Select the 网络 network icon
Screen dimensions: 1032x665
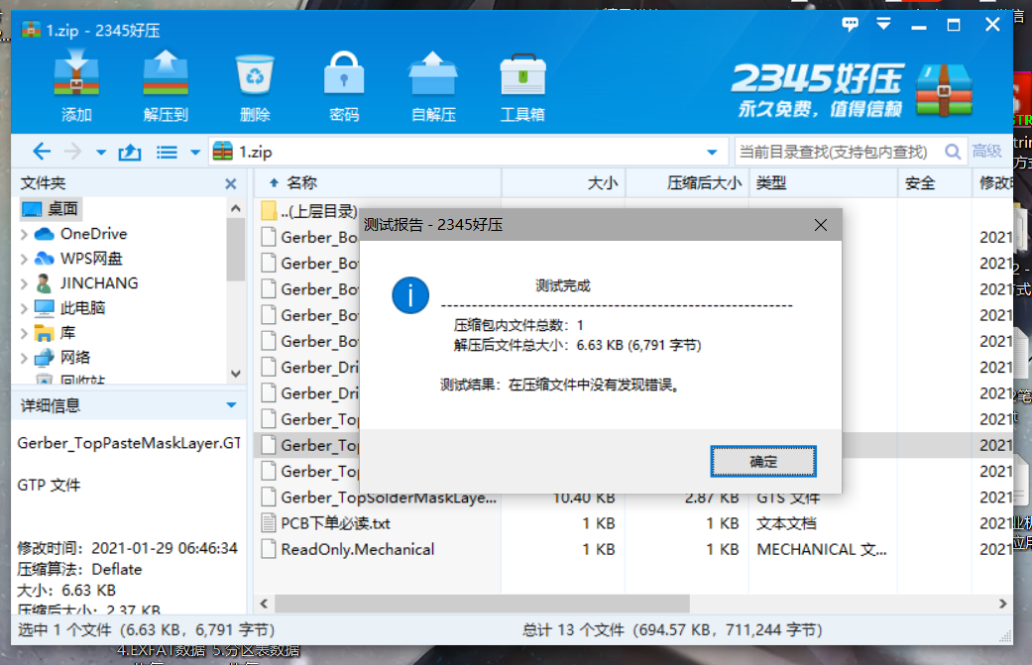[44, 358]
